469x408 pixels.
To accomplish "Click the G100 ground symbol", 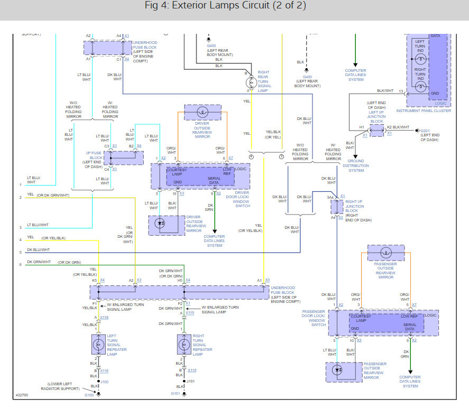I will (x=98, y=395).
